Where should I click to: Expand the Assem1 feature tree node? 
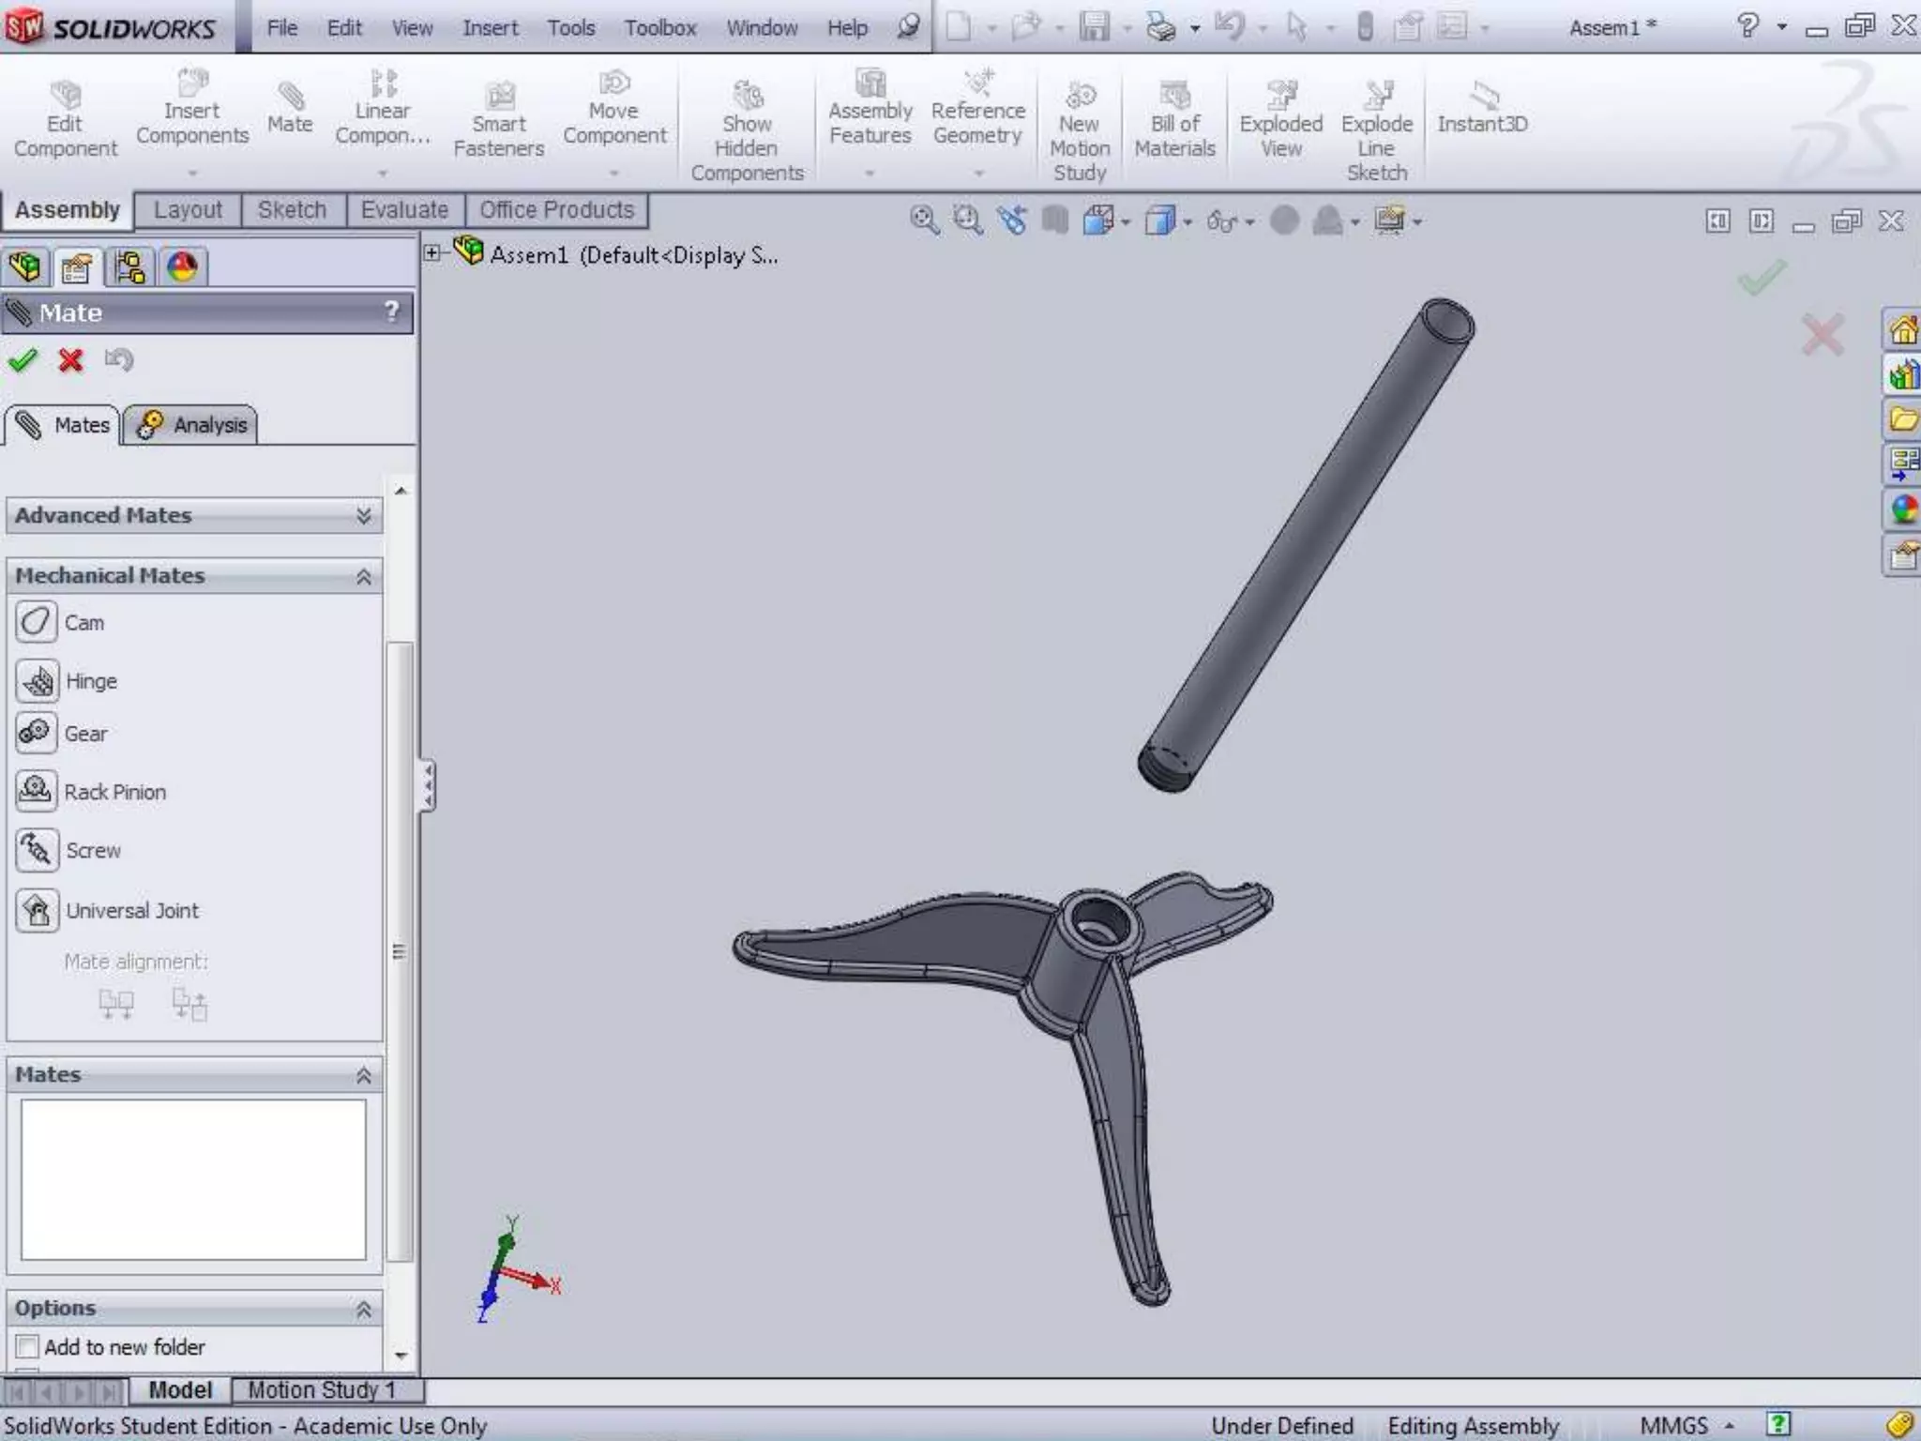pos(431,252)
